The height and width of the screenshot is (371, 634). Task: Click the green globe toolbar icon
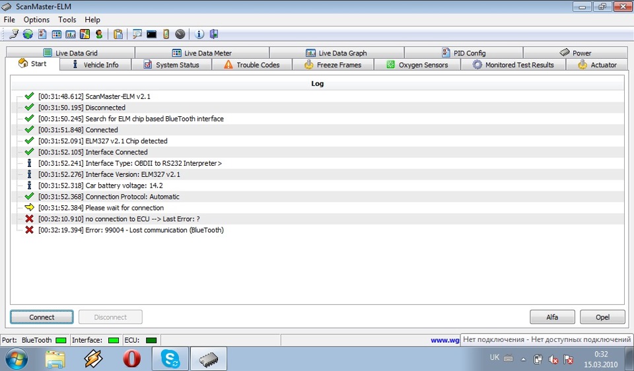(x=28, y=34)
